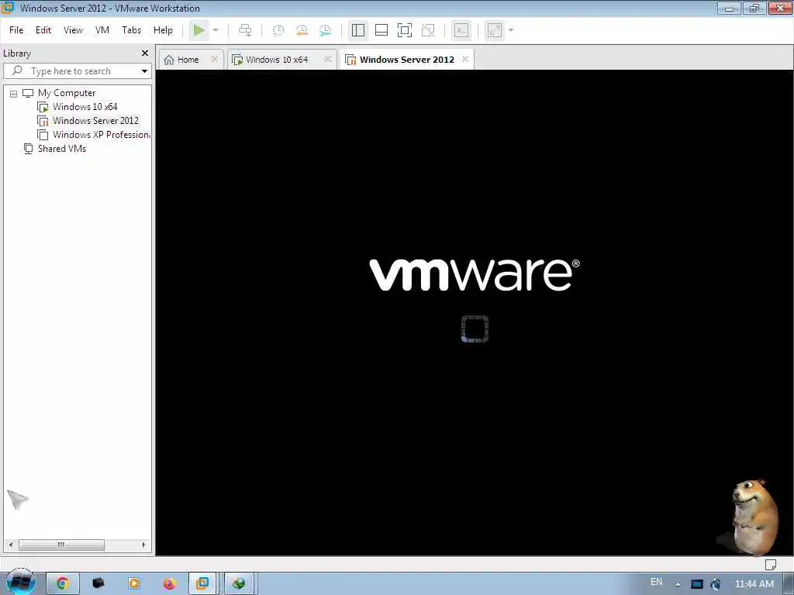Click the message log icon in status bar
Image resolution: width=794 pixels, height=595 pixels.
[770, 564]
